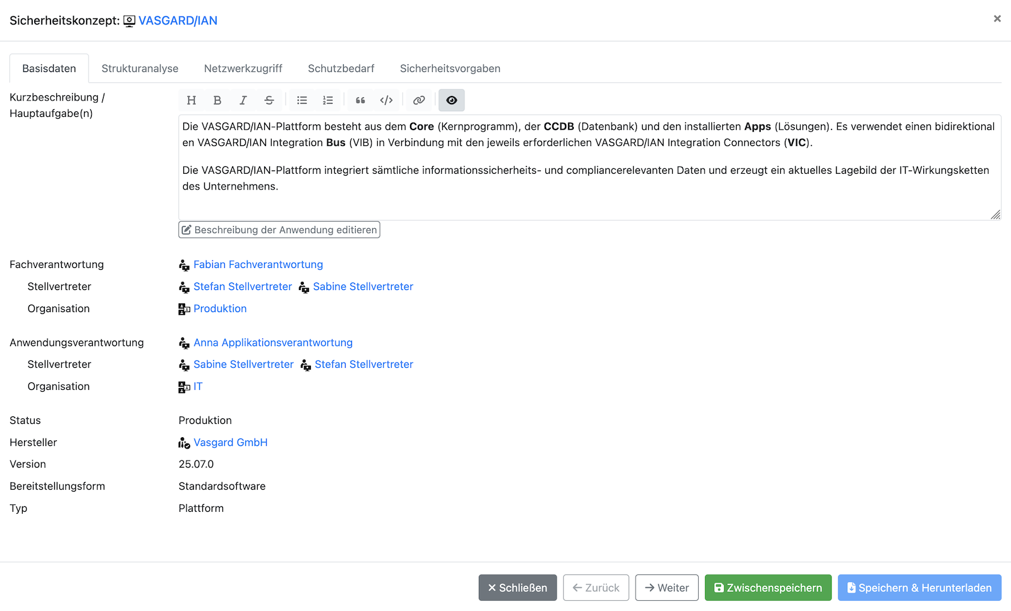The height and width of the screenshot is (611, 1011).
Task: Click Beschreibung der Anwendung editieren button
Action: coord(279,230)
